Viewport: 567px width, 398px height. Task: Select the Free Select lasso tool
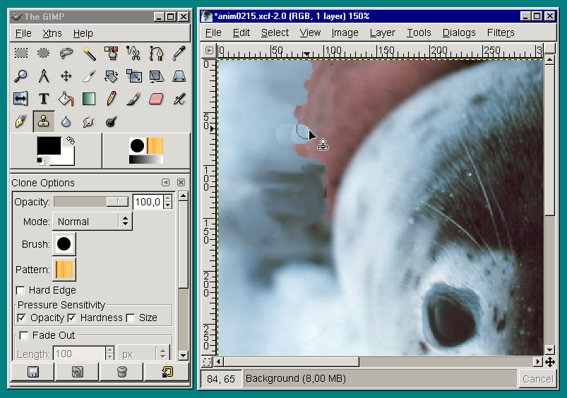66,54
